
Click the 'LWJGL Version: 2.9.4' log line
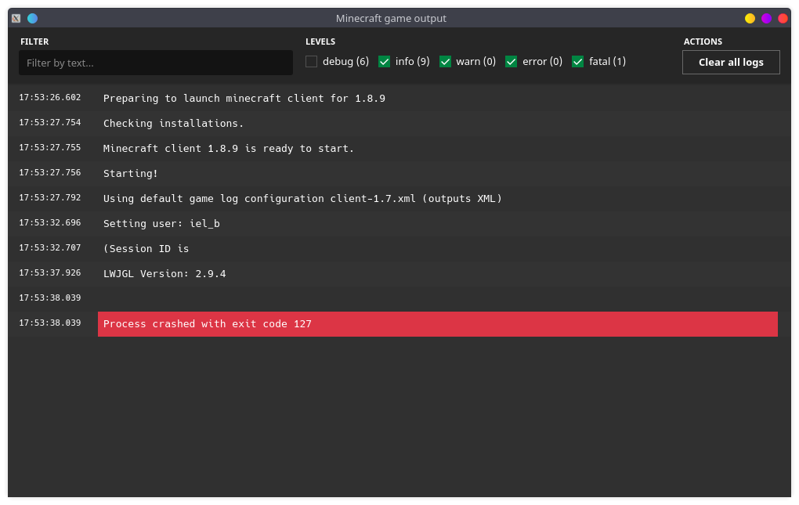click(164, 274)
